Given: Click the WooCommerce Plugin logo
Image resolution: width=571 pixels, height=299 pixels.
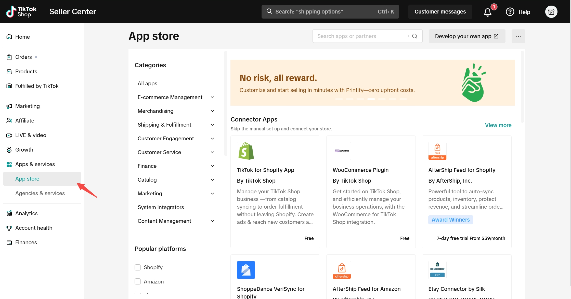Looking at the screenshot, I should coord(342,151).
